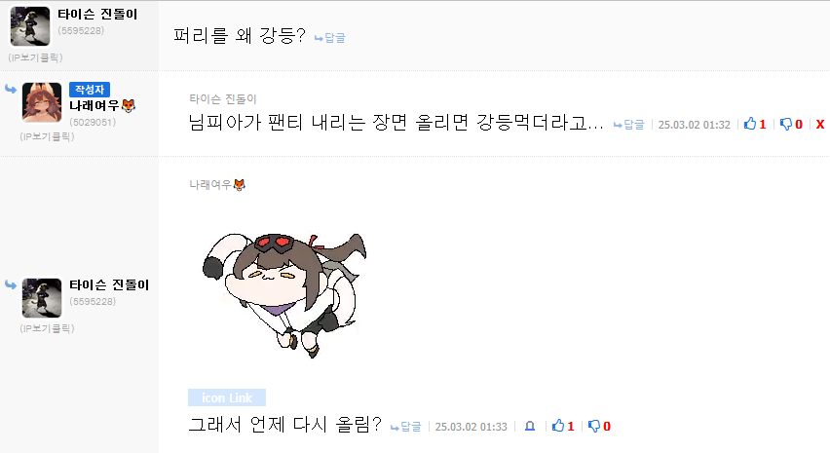Show IP under top 타이슨 진돌이

35,57
